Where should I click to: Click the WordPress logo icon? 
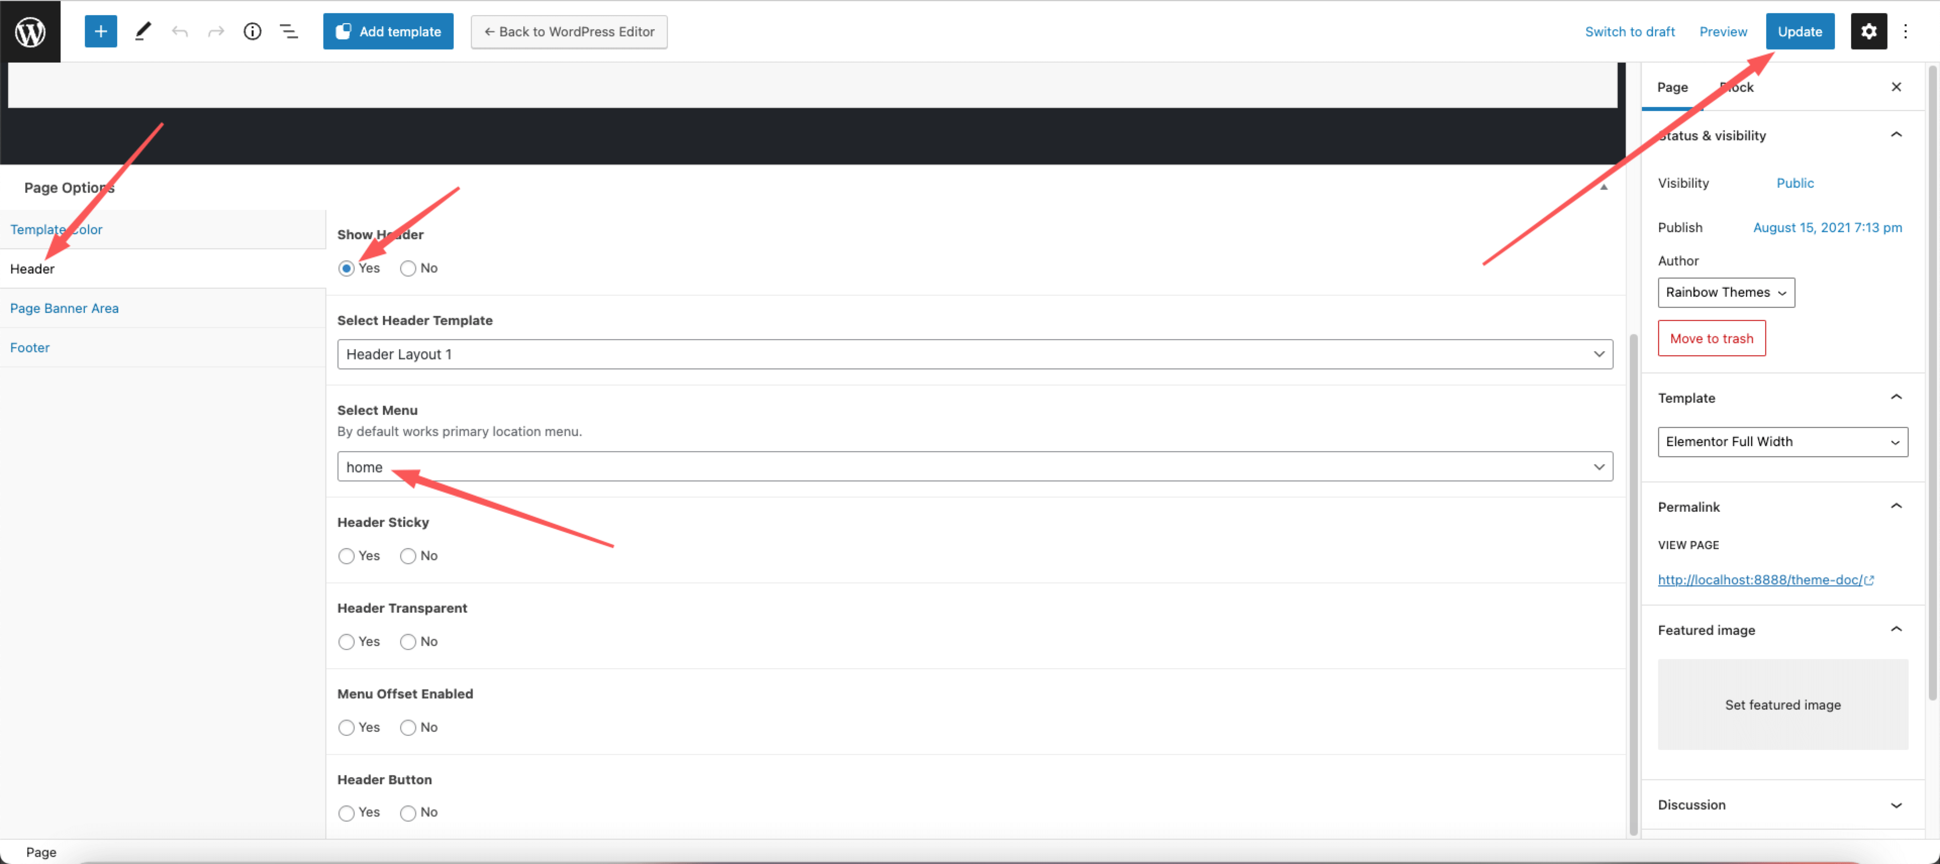[x=31, y=31]
